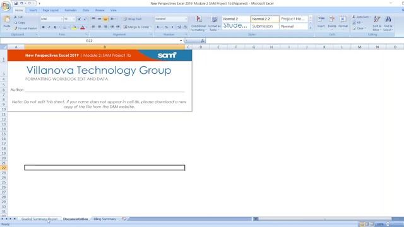404x227 pixels.
Task: Open the font name combo box
Action: point(52,19)
